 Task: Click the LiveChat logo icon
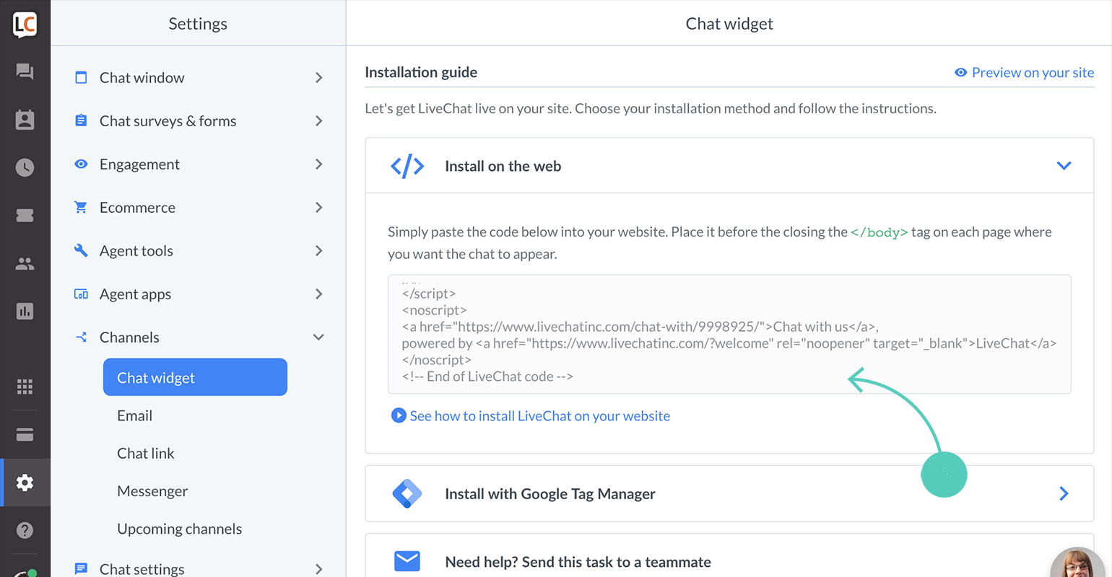[25, 24]
